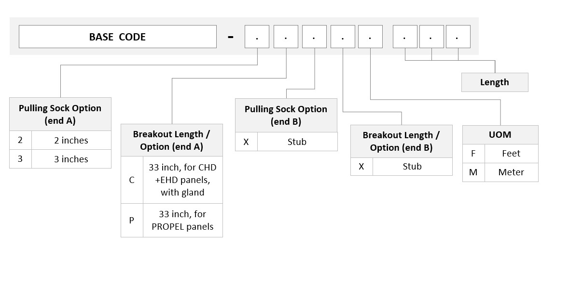Select Stub under Pulling Sock end B
Screen dimensions: 569x287
tap(297, 142)
